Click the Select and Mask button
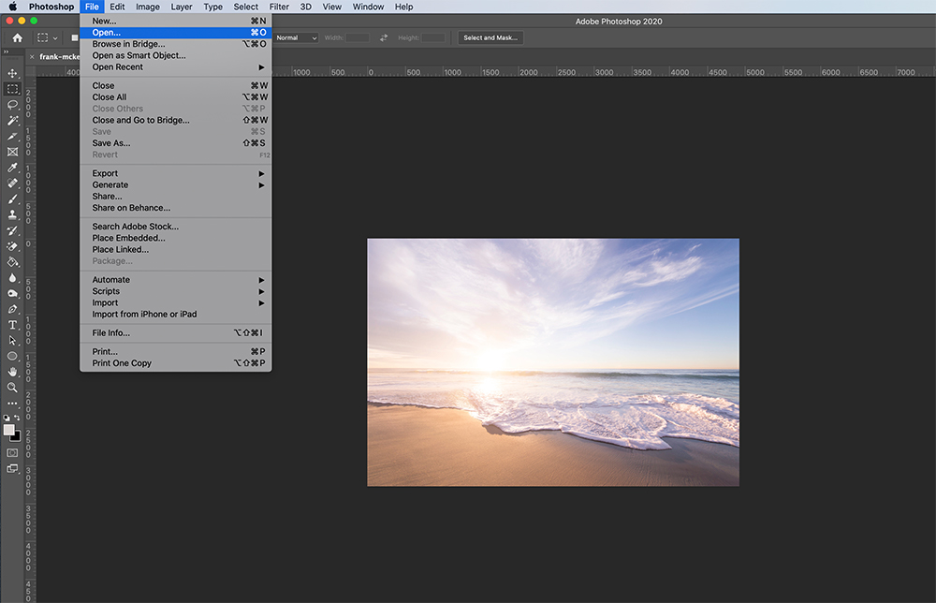This screenshot has width=936, height=603. click(489, 37)
